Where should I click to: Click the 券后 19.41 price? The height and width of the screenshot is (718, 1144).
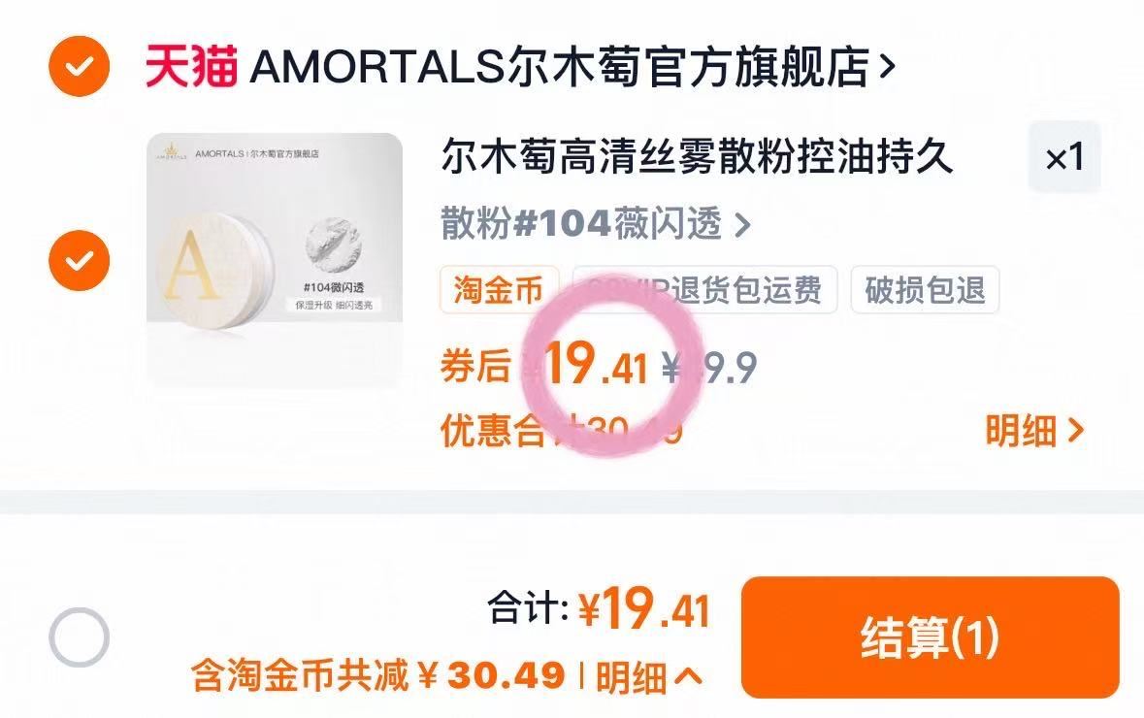pyautogui.click(x=544, y=364)
